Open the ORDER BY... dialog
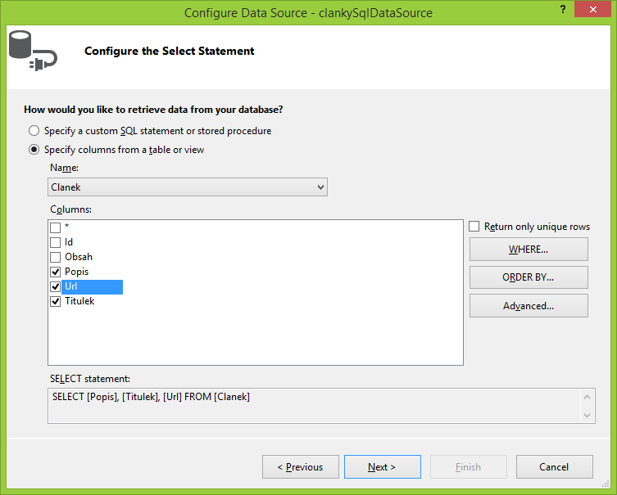Viewport: 617px width, 495px height. click(x=529, y=277)
